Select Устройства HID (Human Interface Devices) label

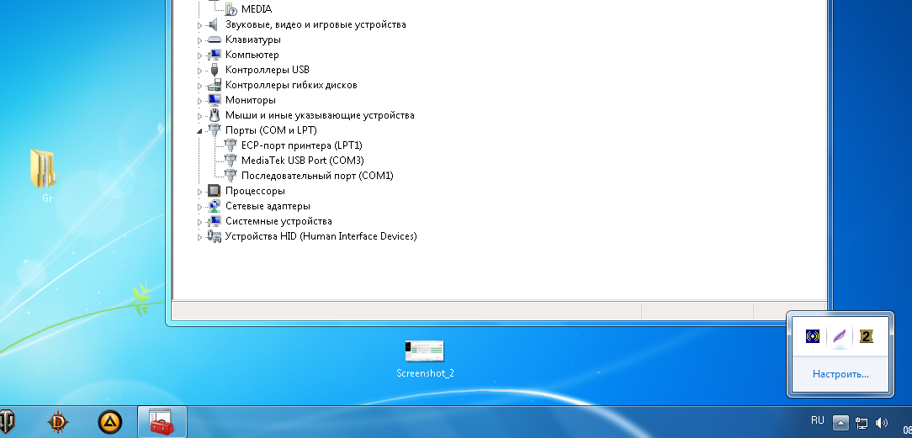click(x=321, y=236)
